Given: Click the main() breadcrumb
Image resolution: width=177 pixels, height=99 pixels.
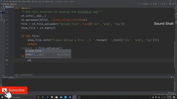Looking at the screenshot, I should click(x=16, y=75).
